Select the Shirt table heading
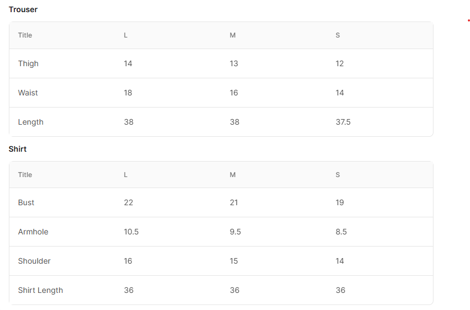The width and height of the screenshot is (470, 310). click(x=18, y=149)
